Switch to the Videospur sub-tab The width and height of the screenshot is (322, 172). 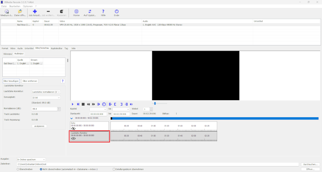click(x=8, y=54)
